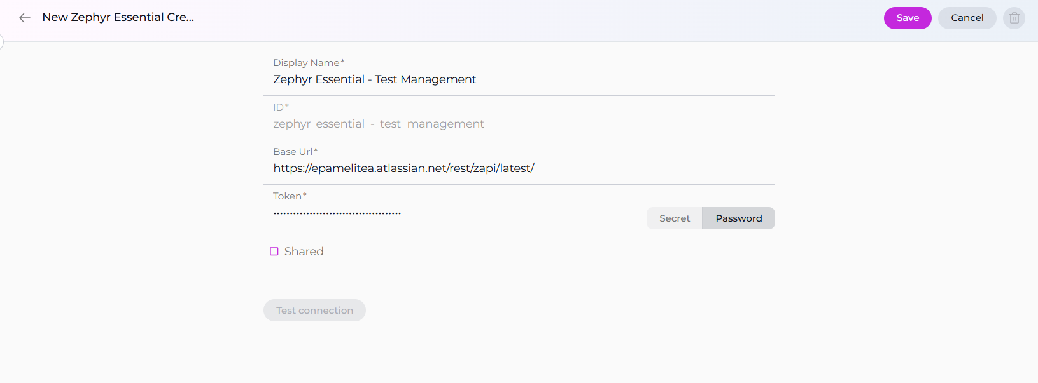Click the Token field label
This screenshot has width=1038, height=383.
pos(287,196)
